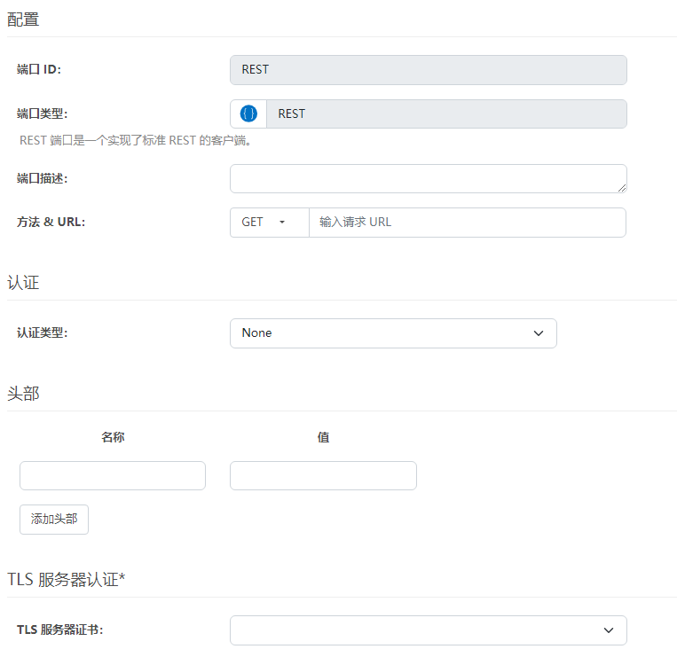The image size is (677, 657).
Task: Click the REST connector type icon
Action: [248, 113]
